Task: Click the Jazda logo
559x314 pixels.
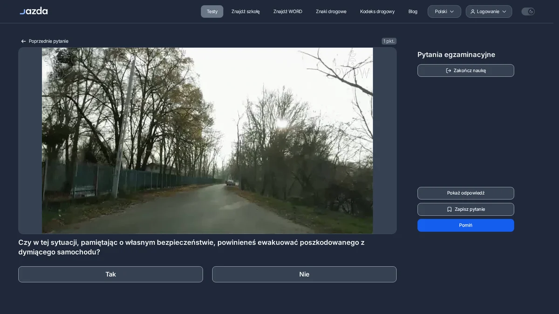Action: click(34, 11)
